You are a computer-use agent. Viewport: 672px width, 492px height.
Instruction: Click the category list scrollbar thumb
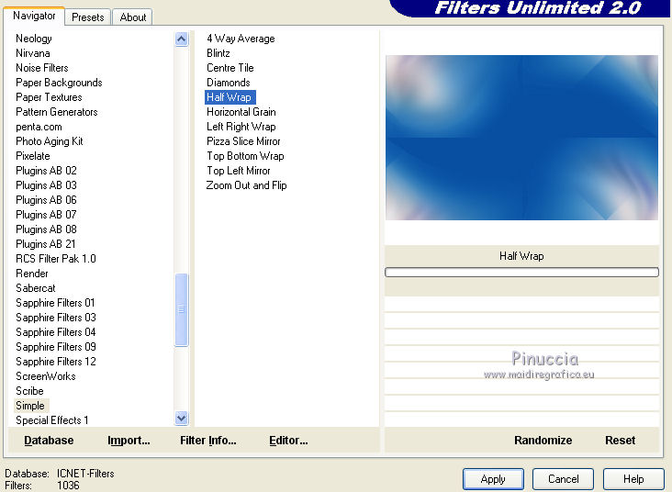(182, 309)
